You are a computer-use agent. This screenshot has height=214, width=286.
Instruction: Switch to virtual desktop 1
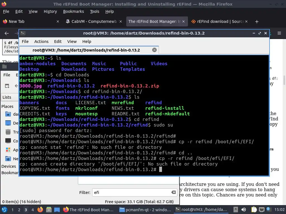tap(12, 210)
